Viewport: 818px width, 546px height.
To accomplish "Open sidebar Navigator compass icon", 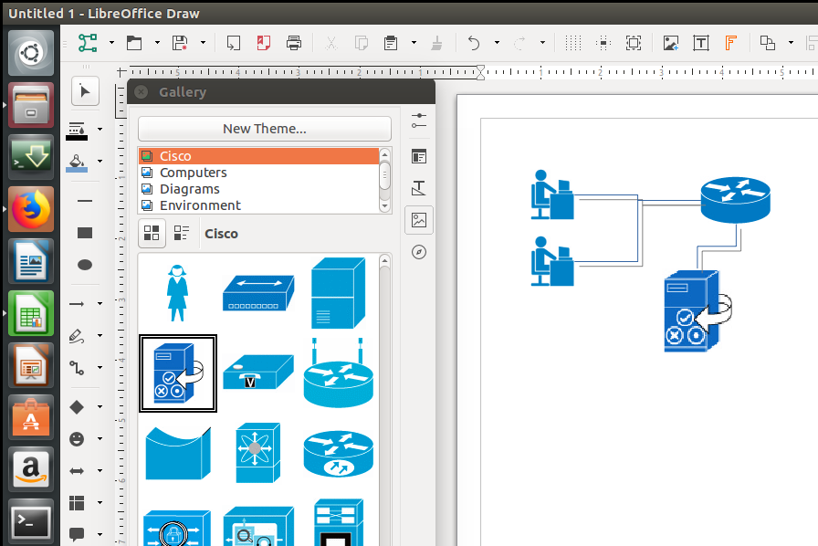I will [x=419, y=252].
